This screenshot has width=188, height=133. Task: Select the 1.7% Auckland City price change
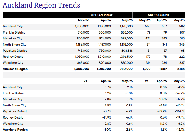coord(108,87)
